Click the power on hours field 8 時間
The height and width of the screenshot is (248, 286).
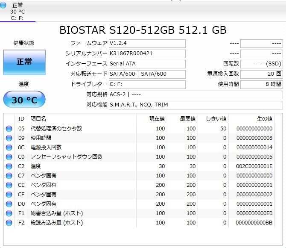point(262,84)
